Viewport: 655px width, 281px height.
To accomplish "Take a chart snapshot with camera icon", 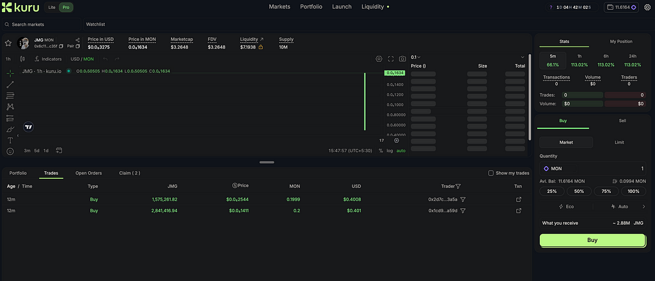I will (402, 59).
